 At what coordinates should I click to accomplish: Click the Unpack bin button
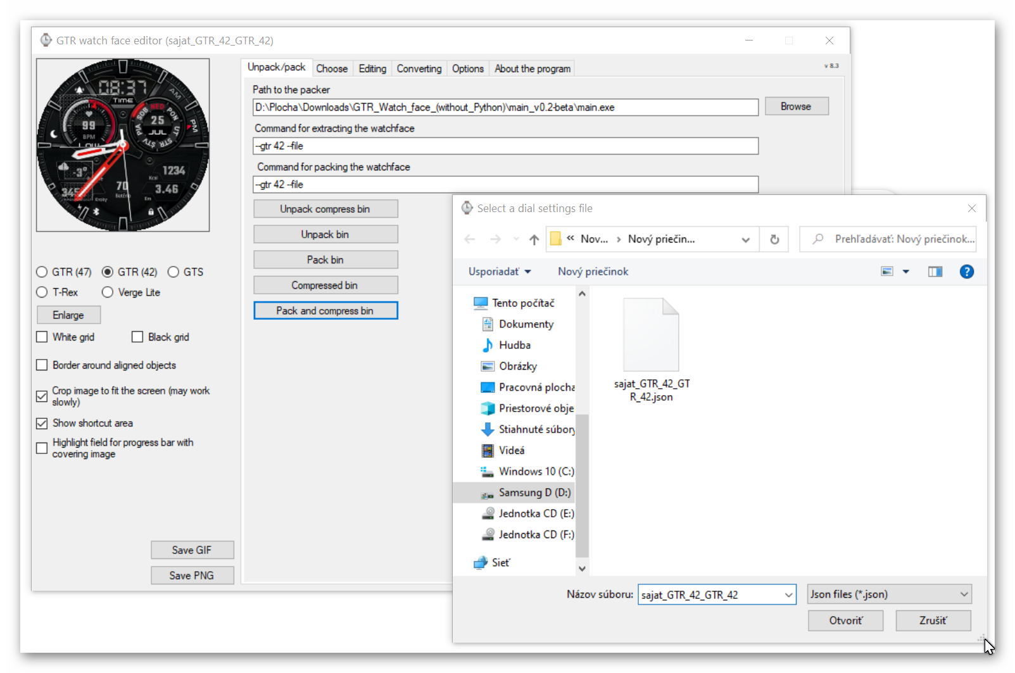click(325, 234)
